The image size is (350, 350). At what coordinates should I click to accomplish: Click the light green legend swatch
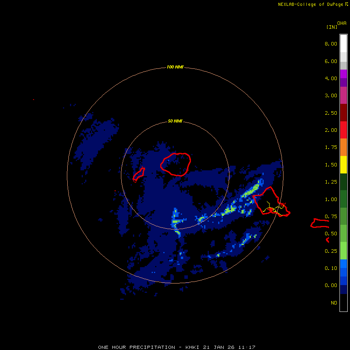(x=343, y=251)
